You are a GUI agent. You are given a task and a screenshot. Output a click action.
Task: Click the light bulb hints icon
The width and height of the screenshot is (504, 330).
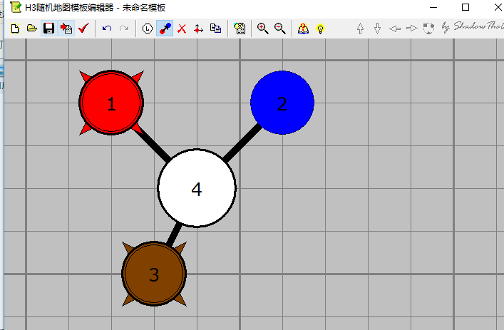tap(321, 29)
